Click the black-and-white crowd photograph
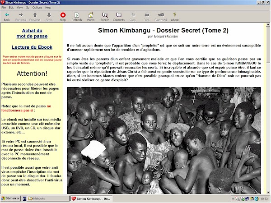The image size is (271, 203). [164, 140]
